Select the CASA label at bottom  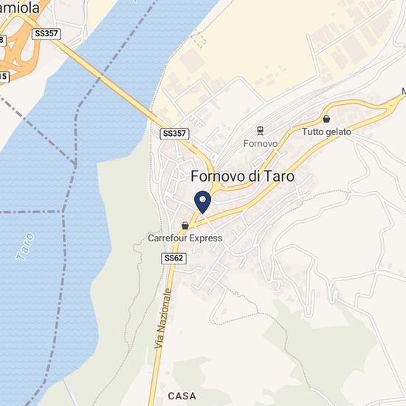coord(182,396)
